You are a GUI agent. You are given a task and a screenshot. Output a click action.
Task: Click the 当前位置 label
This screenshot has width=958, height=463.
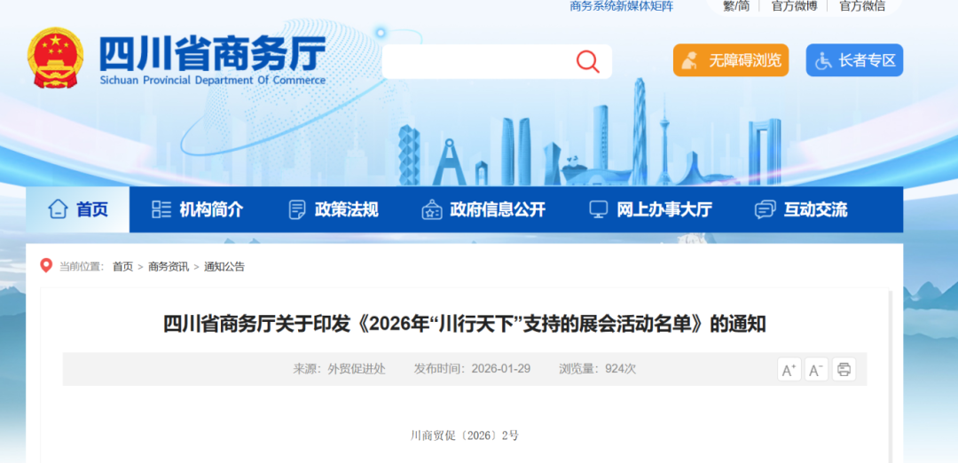tap(82, 266)
